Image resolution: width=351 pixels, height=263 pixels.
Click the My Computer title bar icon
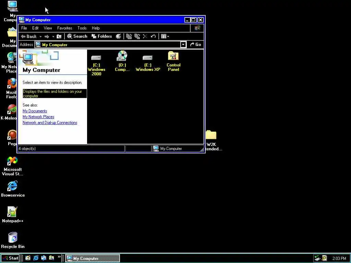[x=22, y=20]
